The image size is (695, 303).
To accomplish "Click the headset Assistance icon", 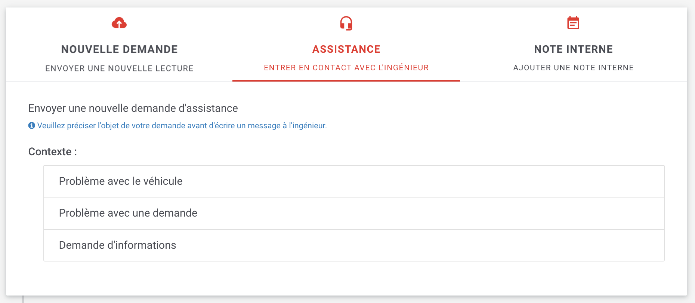I will [346, 23].
